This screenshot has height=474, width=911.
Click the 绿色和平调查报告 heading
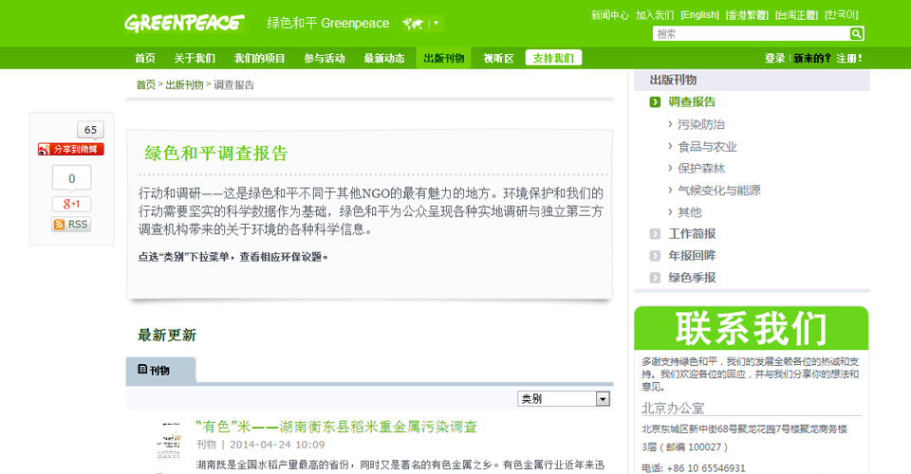pos(216,154)
